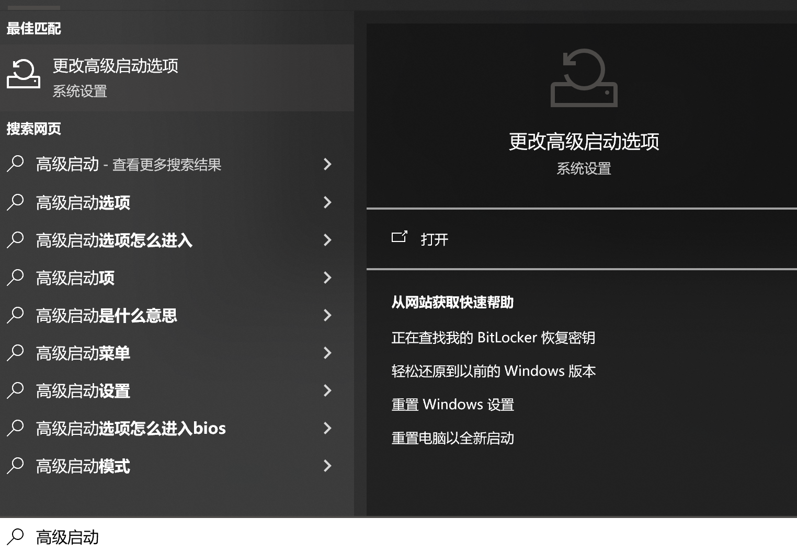The width and height of the screenshot is (797, 553).
Task: Click search icon of 高级启动设置 row
Action: point(16,390)
